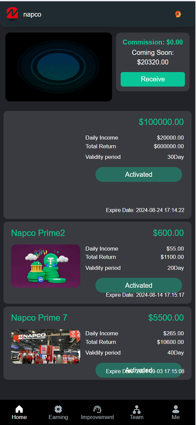Click the napco logo icon
The height and width of the screenshot is (425, 196).
coord(12,14)
